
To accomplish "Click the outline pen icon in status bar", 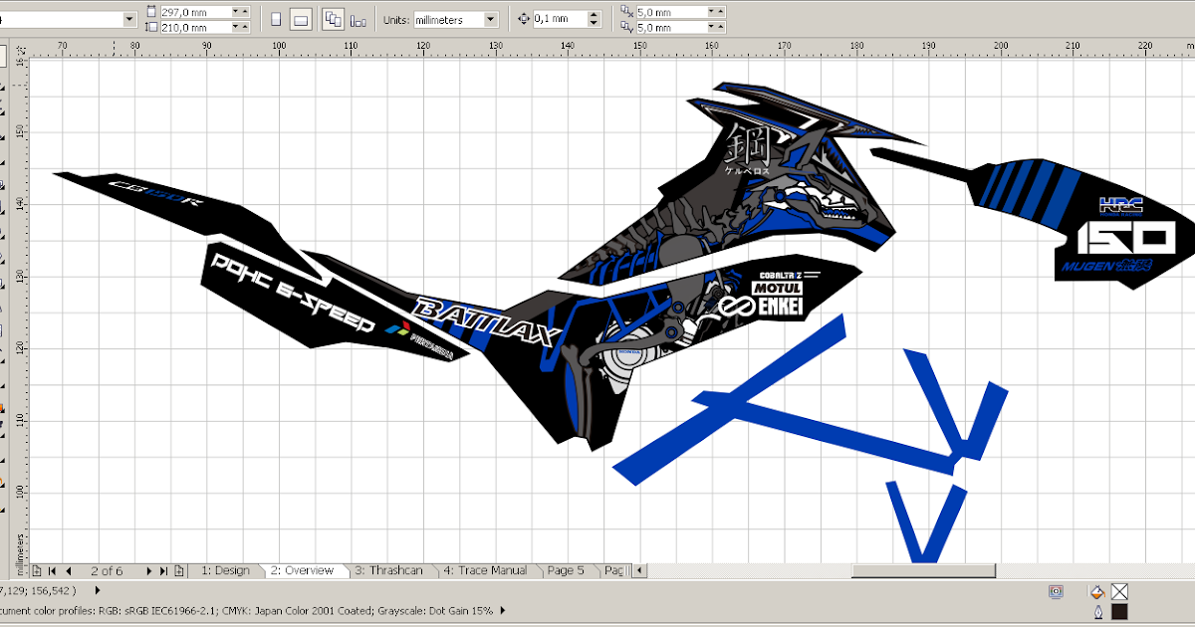I will tap(1097, 612).
